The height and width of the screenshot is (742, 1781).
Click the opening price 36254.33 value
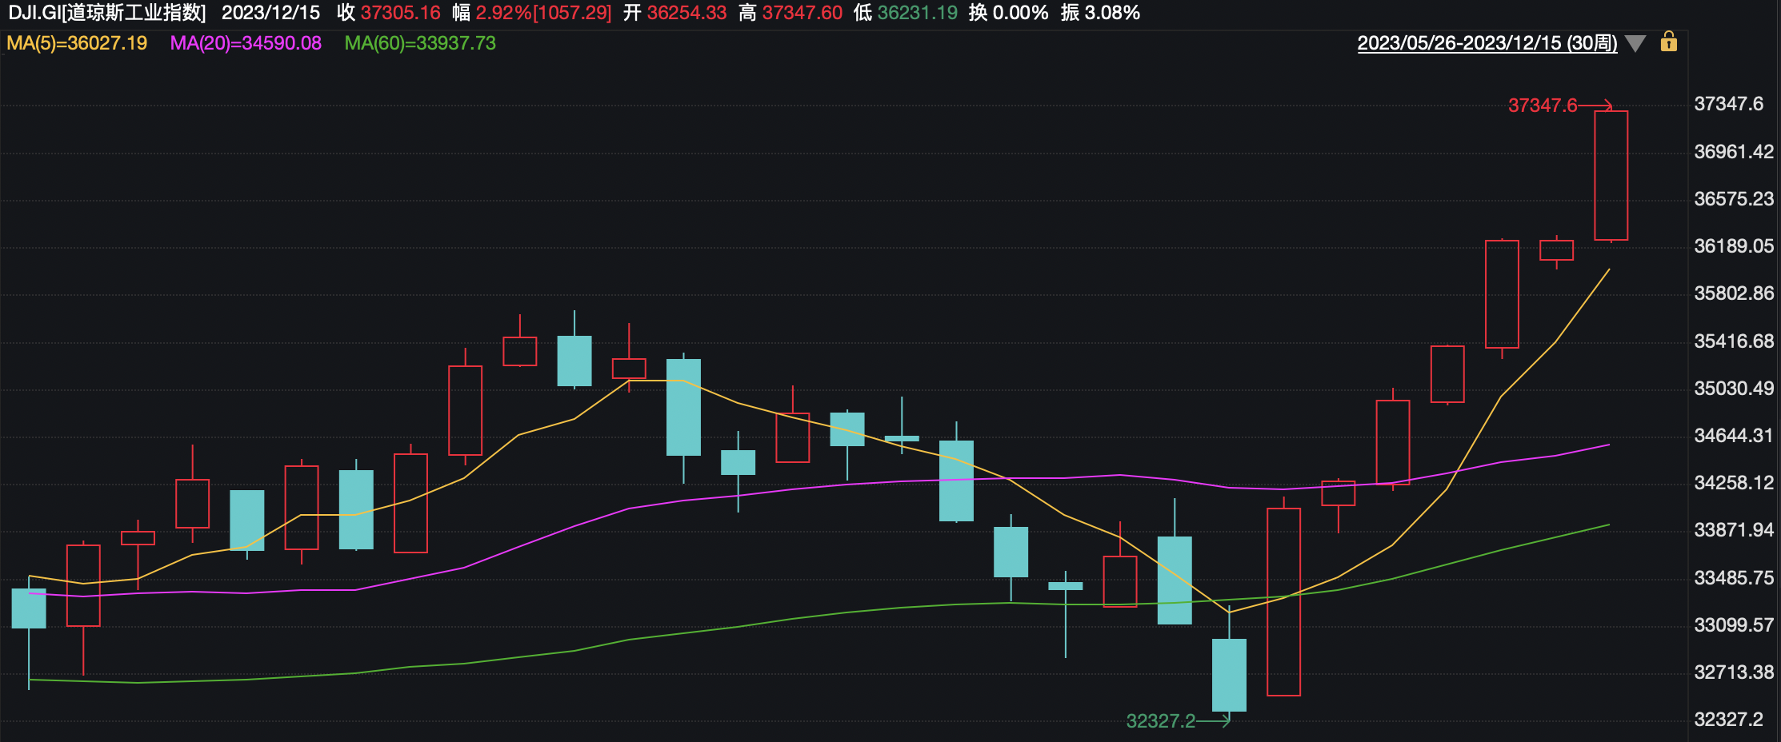tap(686, 13)
